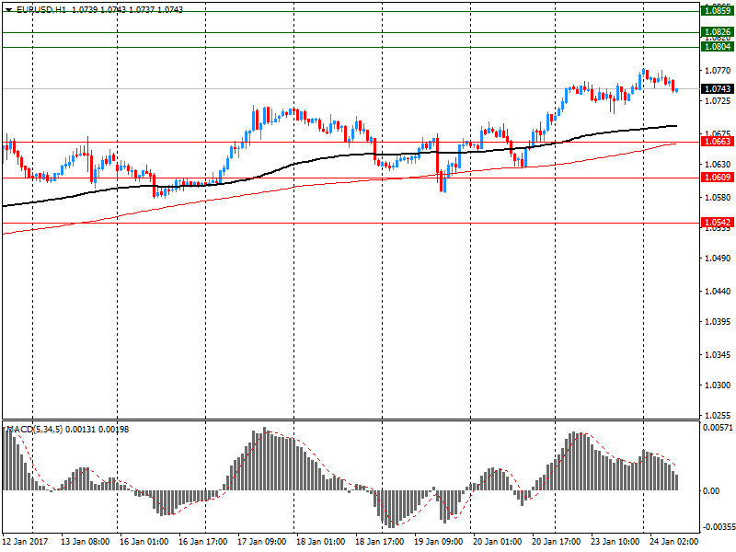The width and height of the screenshot is (736, 552).
Task: Click the 0.00571 value on MACD scale
Action: pyautogui.click(x=718, y=427)
